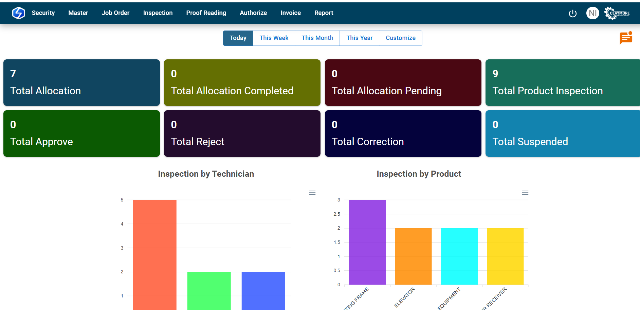Open the NI user avatar

tap(592, 13)
